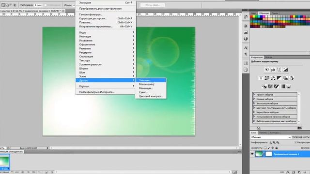The image size is (310, 174).
Task: Toggle the lock image pixels brush icon
Action: coord(269,148)
